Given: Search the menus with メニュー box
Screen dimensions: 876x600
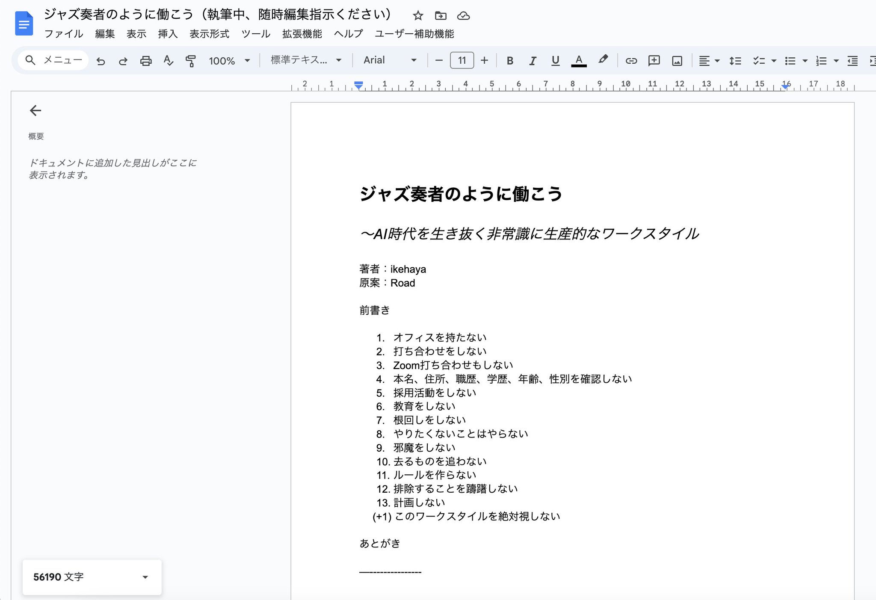Looking at the screenshot, I should coord(53,60).
